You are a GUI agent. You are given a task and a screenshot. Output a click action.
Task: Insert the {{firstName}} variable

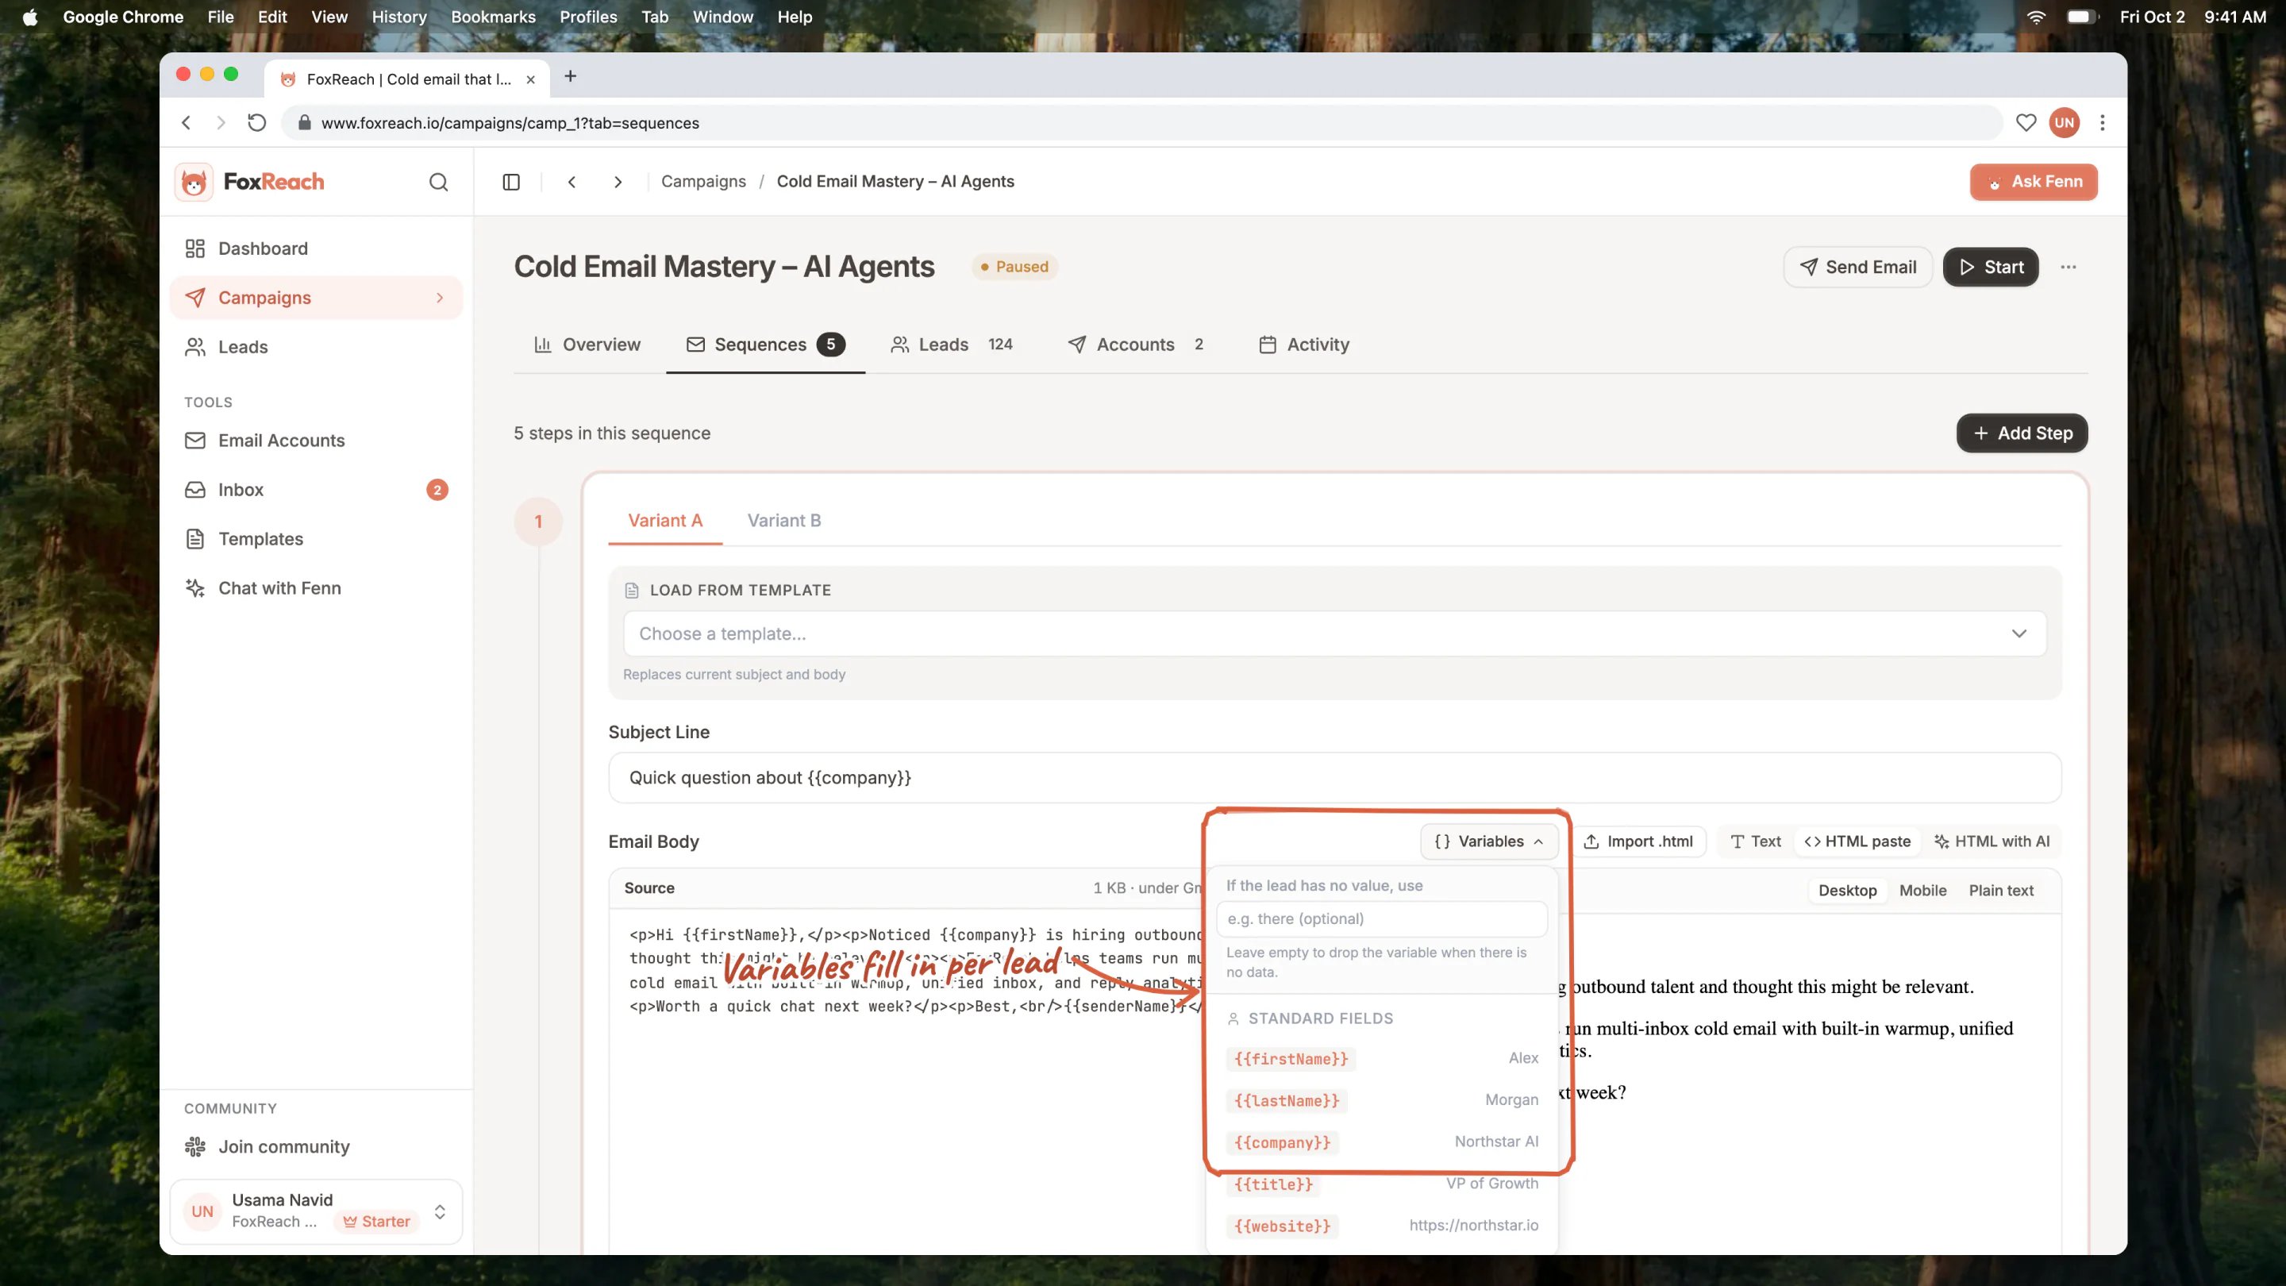[1291, 1059]
